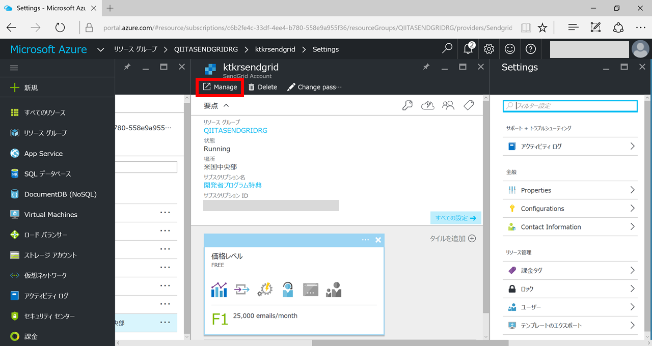Collapse the 要点 section chevron
Viewport: 652px width, 346px height.
(x=226, y=105)
